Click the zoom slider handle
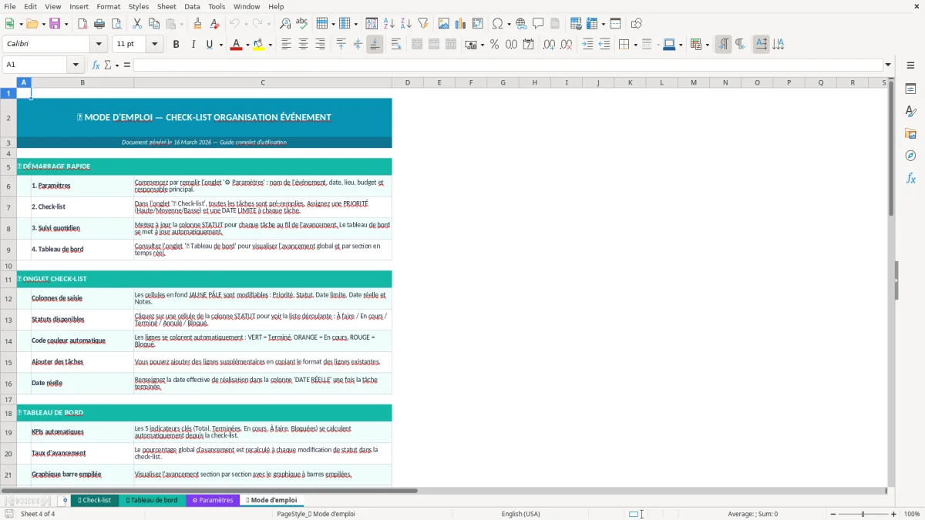The image size is (925, 520). (x=863, y=514)
